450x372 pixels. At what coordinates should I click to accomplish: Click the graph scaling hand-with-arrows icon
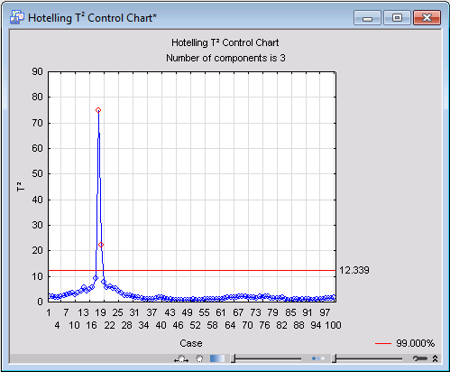pos(181,358)
